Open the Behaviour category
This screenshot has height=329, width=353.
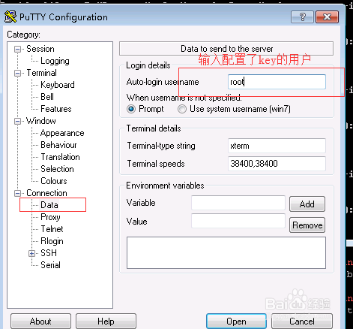coord(58,145)
